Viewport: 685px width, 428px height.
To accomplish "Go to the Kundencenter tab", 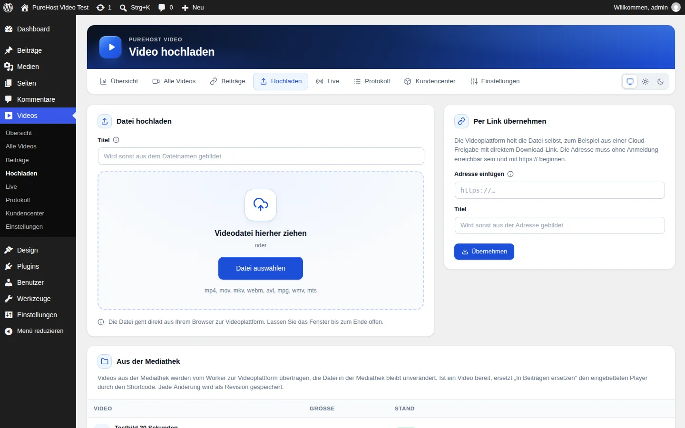I will point(430,81).
